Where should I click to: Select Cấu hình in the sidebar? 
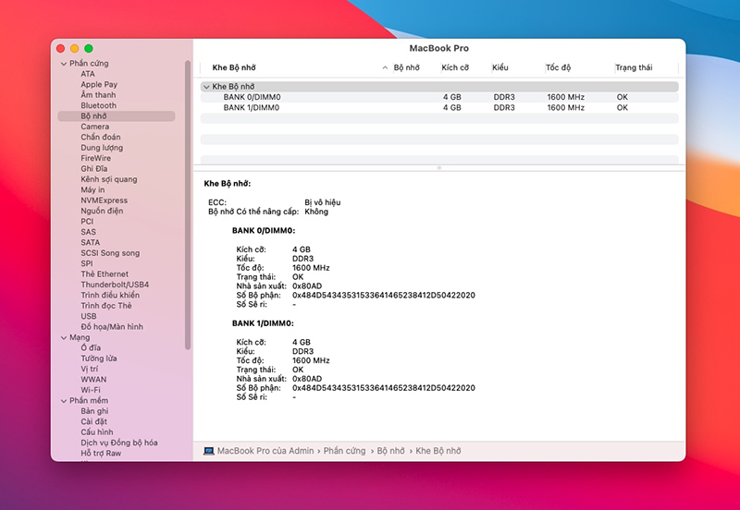click(x=97, y=431)
